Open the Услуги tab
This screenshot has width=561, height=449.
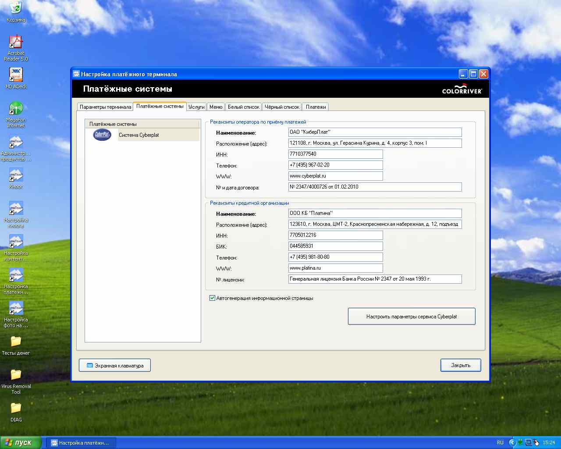point(196,107)
